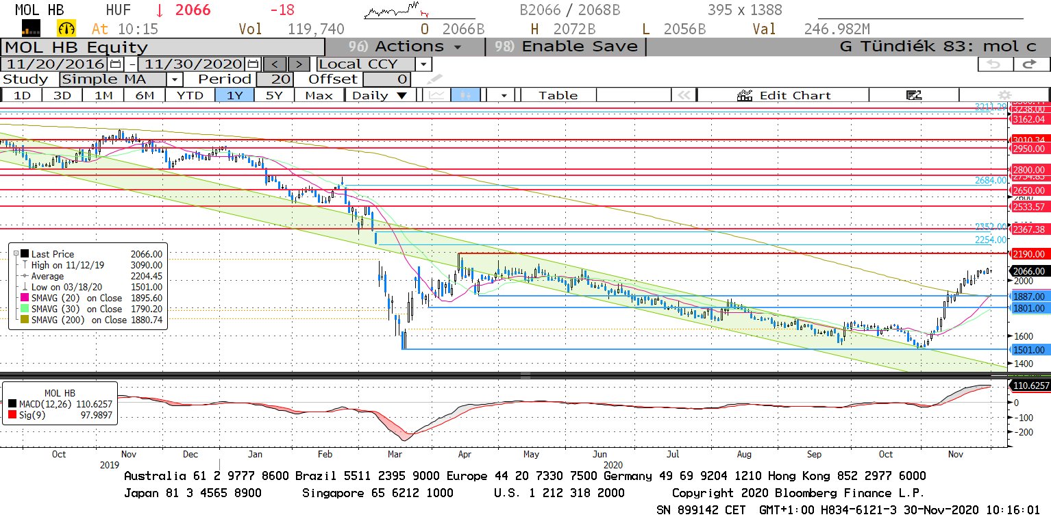Click the SMAVG (20) magenta legend swatch
This screenshot has width=1051, height=530.
point(25,298)
